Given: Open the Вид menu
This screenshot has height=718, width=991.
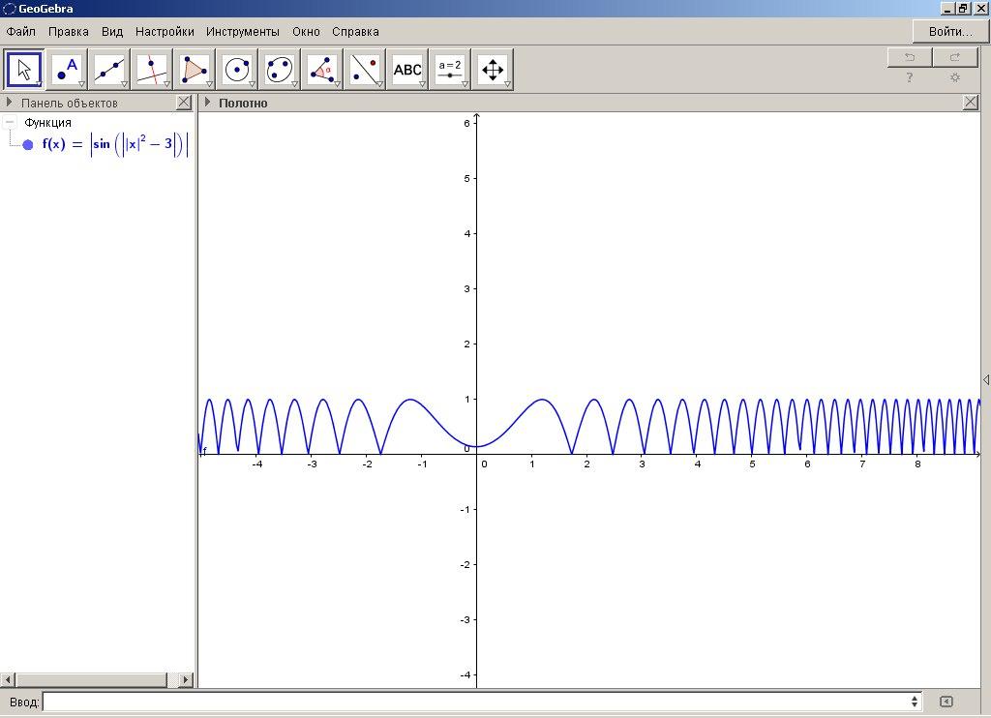Looking at the screenshot, I should pos(112,32).
